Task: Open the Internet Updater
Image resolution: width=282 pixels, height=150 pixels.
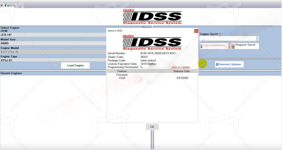Action: point(229,64)
